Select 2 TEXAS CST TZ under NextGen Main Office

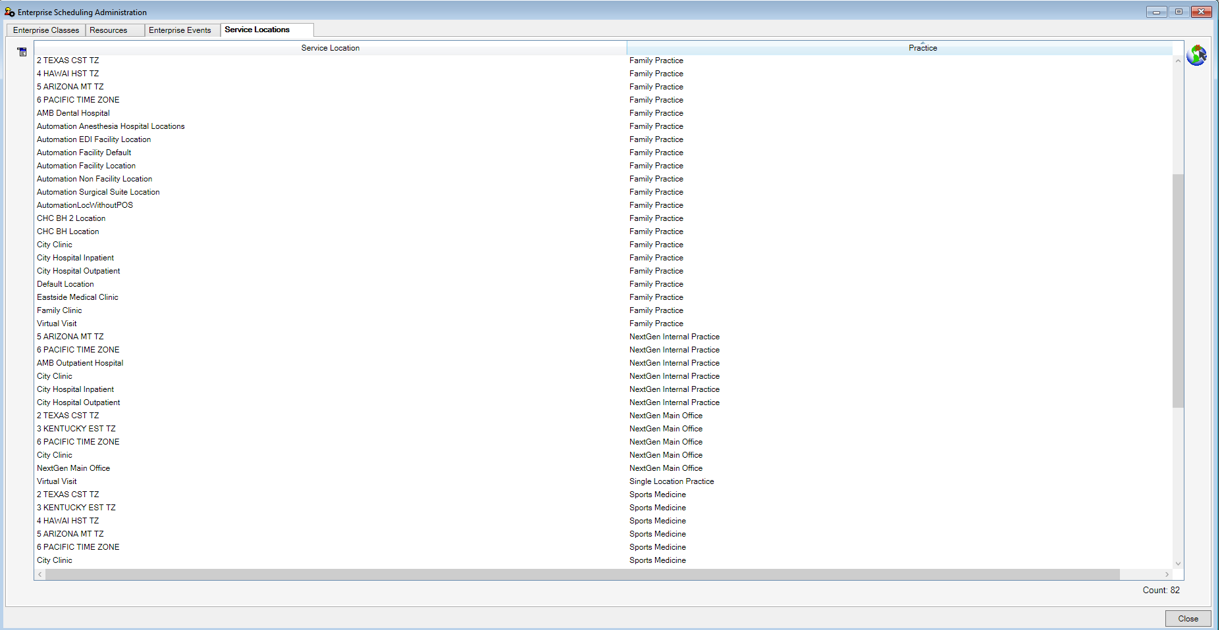(604, 416)
